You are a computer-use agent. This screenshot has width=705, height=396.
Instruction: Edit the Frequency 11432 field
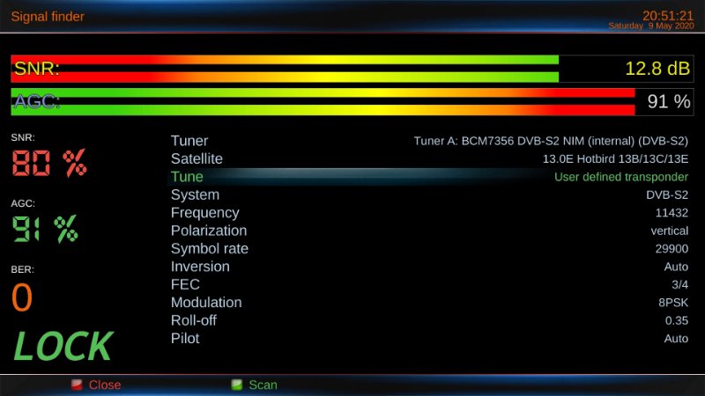point(672,213)
